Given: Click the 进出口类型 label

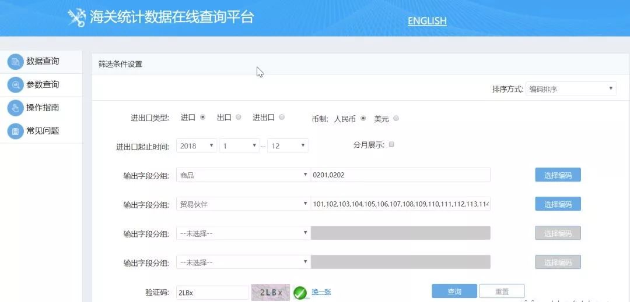Looking at the screenshot, I should (x=149, y=118).
